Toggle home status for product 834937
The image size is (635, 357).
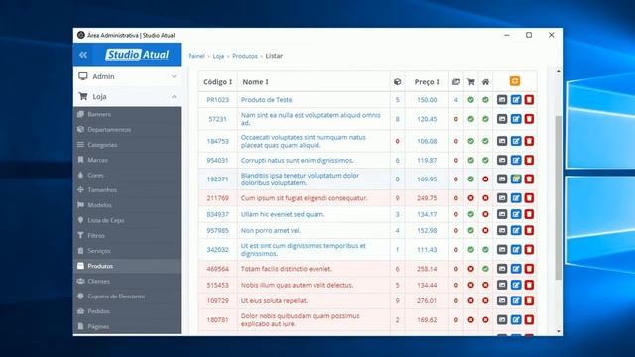coord(485,214)
